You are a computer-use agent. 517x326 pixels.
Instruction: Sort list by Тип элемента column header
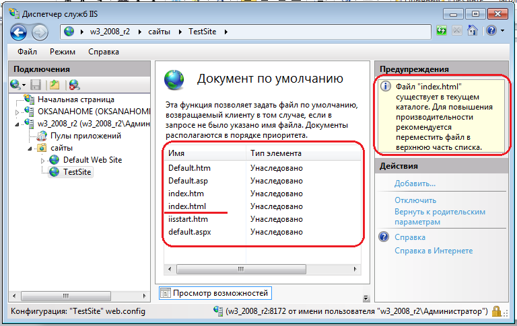(x=304, y=153)
